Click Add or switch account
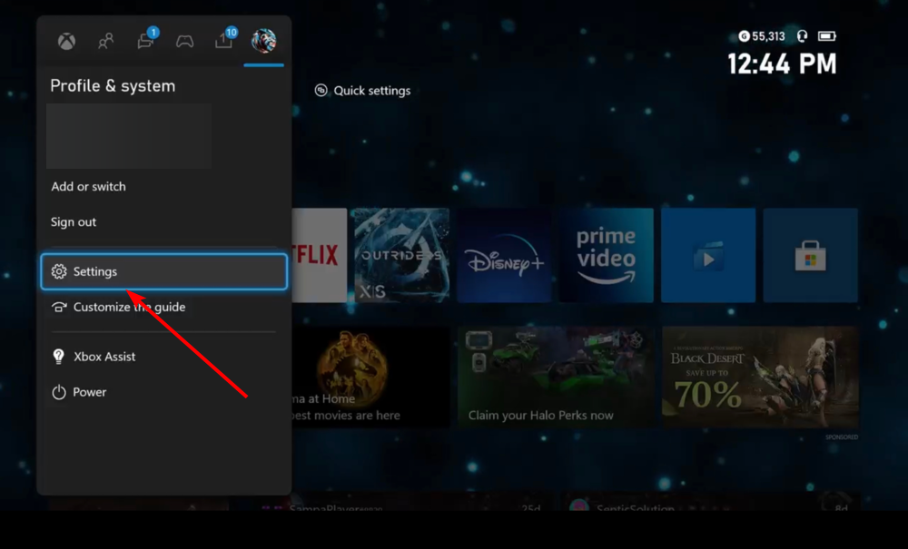This screenshot has height=549, width=908. tap(88, 186)
